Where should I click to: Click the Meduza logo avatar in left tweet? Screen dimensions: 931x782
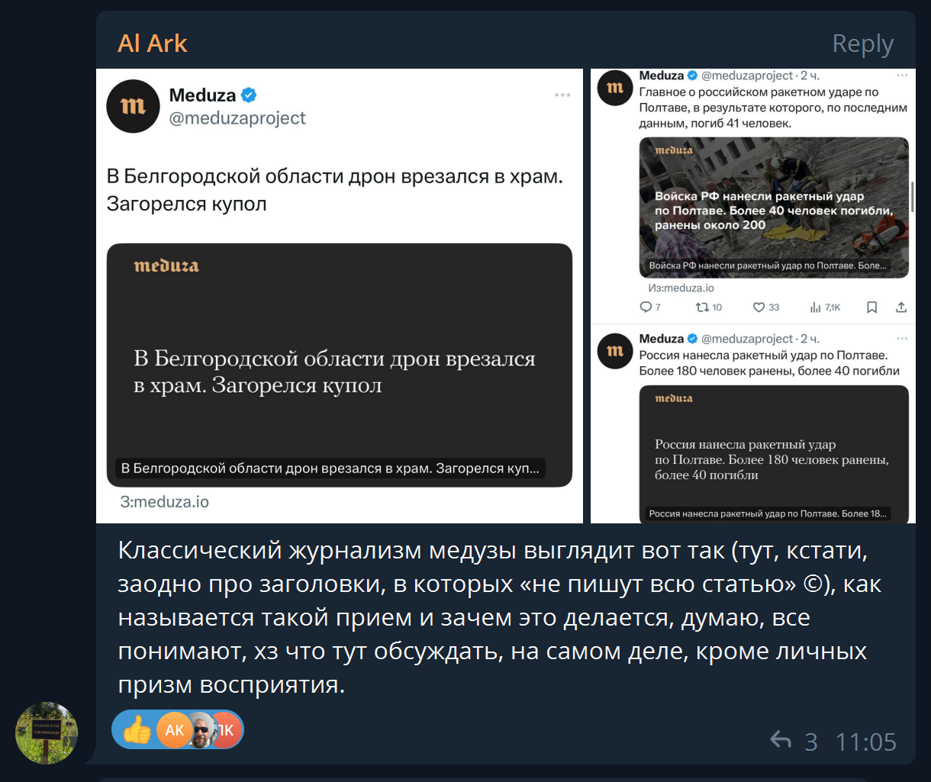pos(133,106)
